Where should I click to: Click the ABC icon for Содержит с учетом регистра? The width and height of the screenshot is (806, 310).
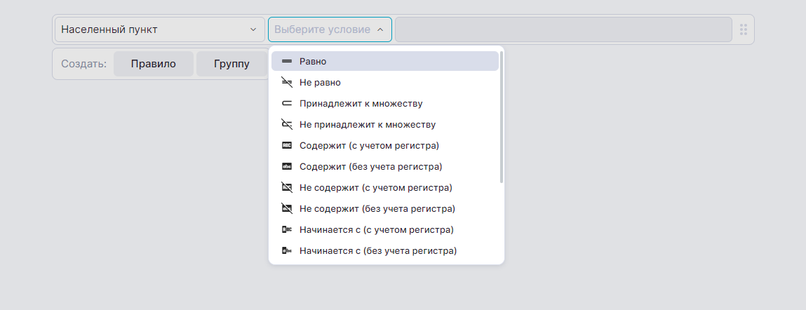point(286,146)
